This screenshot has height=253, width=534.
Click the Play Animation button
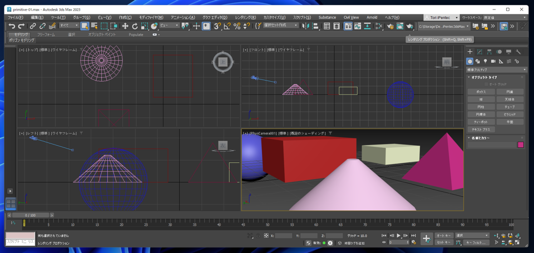pyautogui.click(x=399, y=236)
